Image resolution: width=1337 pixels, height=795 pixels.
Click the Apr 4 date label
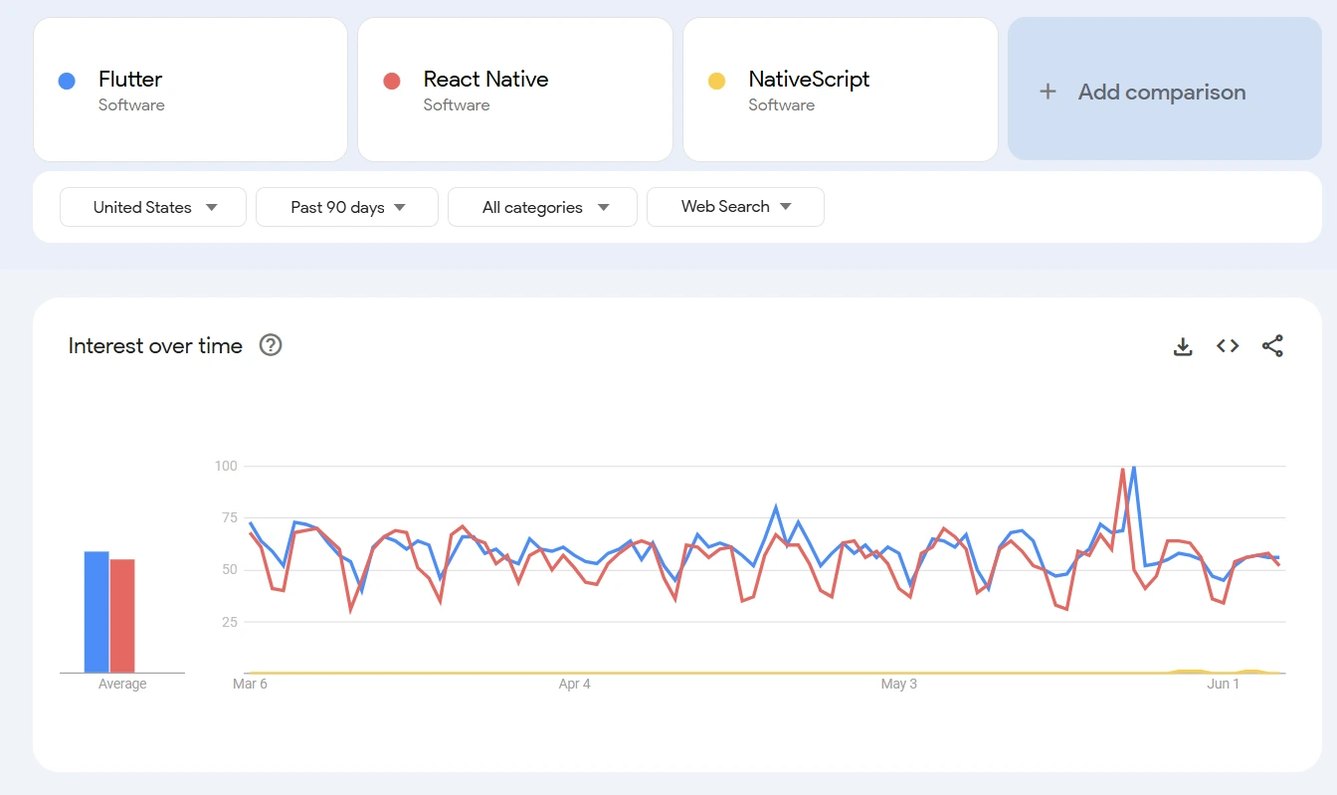[x=575, y=684]
